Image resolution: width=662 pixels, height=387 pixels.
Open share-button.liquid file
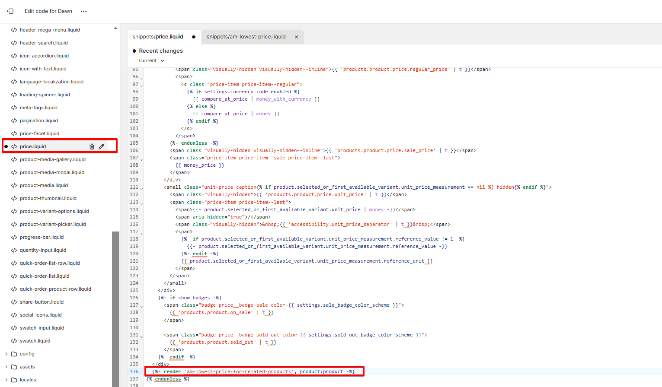click(x=42, y=302)
